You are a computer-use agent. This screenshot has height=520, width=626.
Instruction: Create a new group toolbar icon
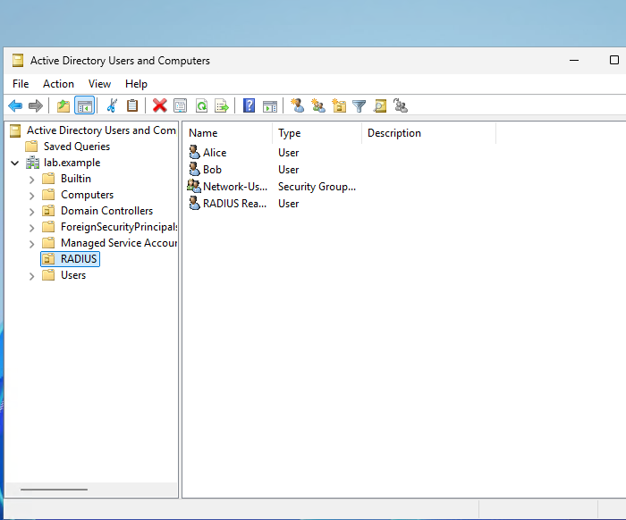[318, 105]
